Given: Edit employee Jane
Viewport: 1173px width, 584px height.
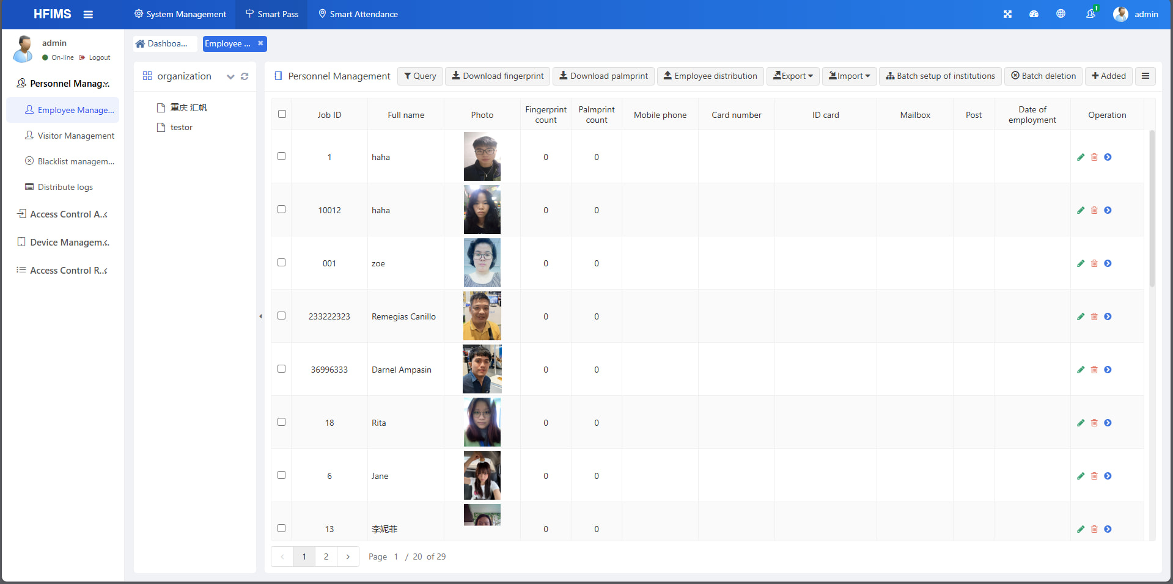Looking at the screenshot, I should pos(1081,476).
